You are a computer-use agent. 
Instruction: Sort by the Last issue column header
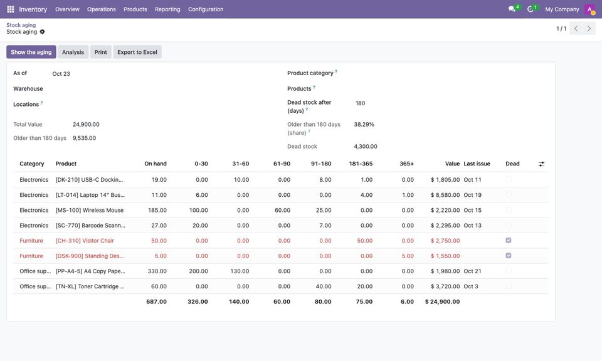(477, 164)
